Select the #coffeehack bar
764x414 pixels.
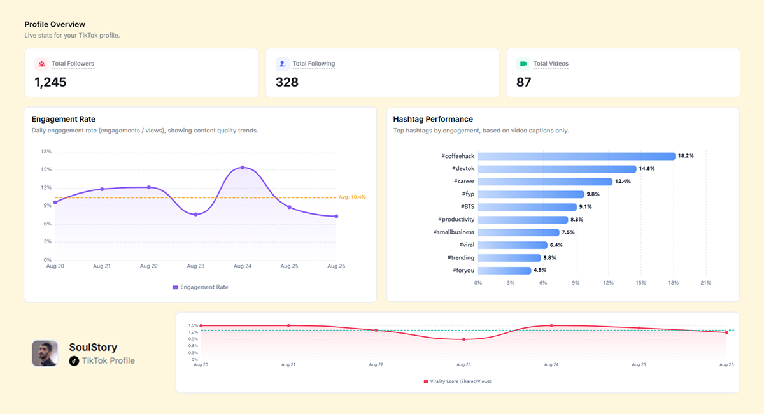click(x=576, y=156)
